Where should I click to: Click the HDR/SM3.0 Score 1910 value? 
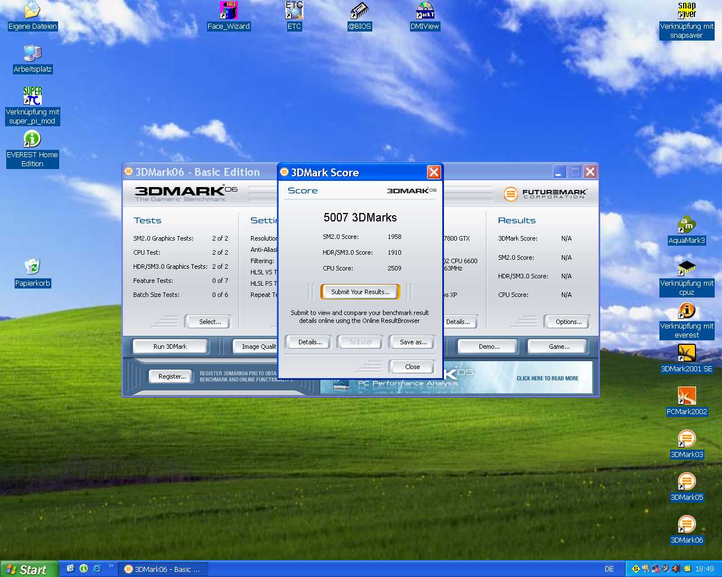[x=394, y=252]
